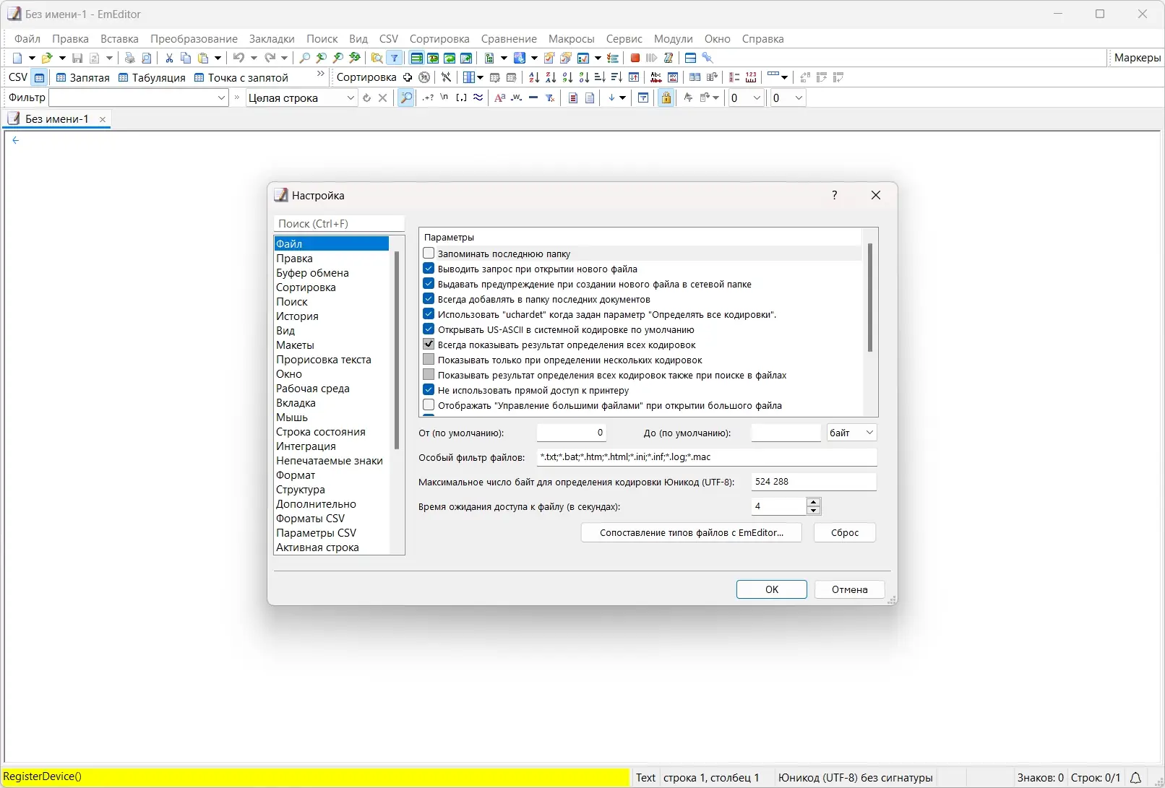Click the X abort filter icon
1165x788 pixels.
coord(383,98)
